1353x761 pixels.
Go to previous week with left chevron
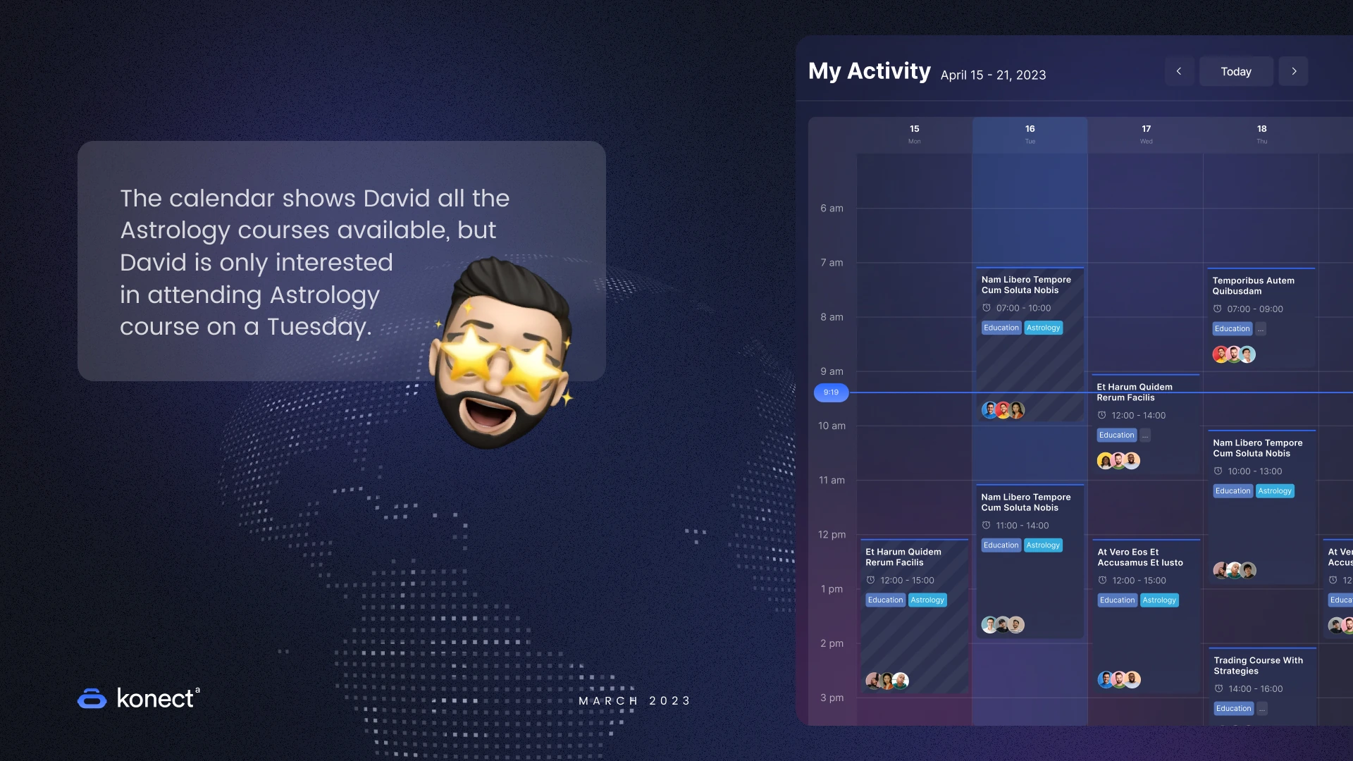click(x=1179, y=71)
